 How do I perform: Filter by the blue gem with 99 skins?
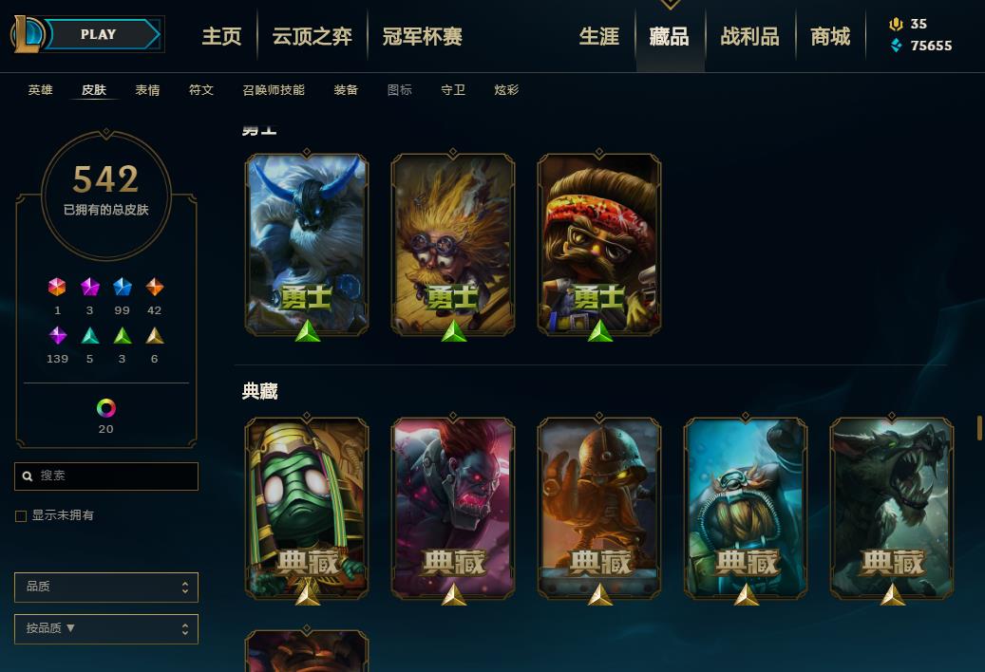pyautogui.click(x=122, y=287)
